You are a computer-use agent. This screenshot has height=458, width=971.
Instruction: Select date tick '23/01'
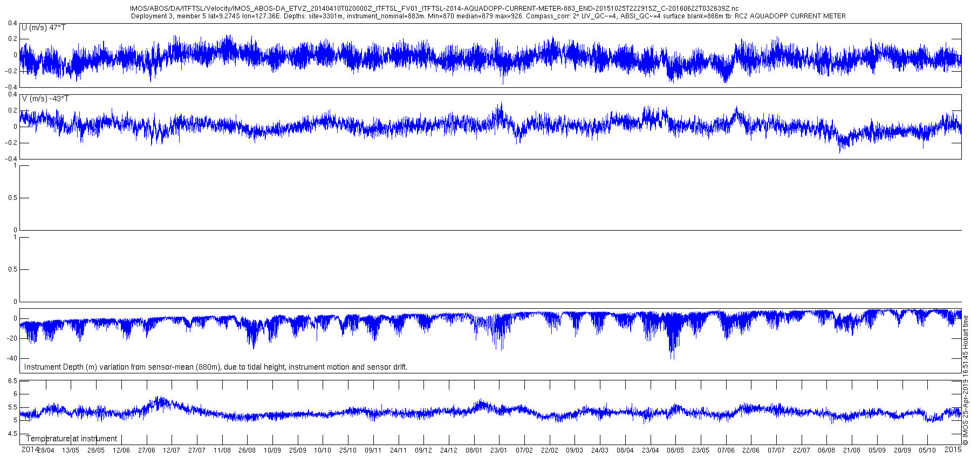point(499,450)
